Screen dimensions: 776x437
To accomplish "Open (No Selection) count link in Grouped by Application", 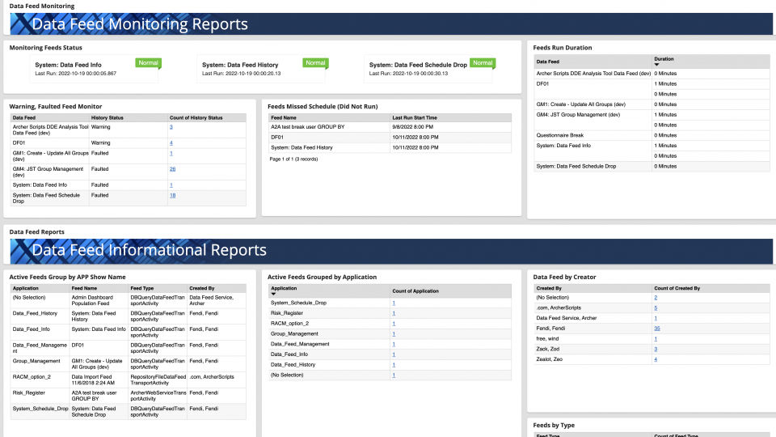I will click(394, 375).
